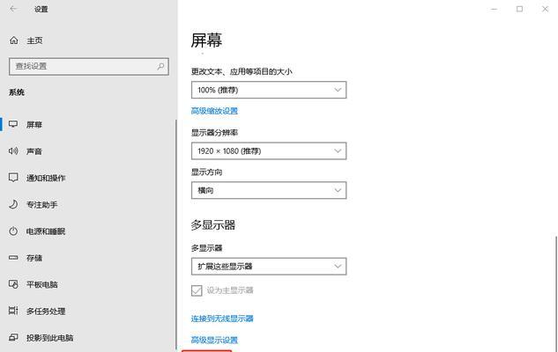Click the sidebar vertical scrollbar

coord(175,234)
